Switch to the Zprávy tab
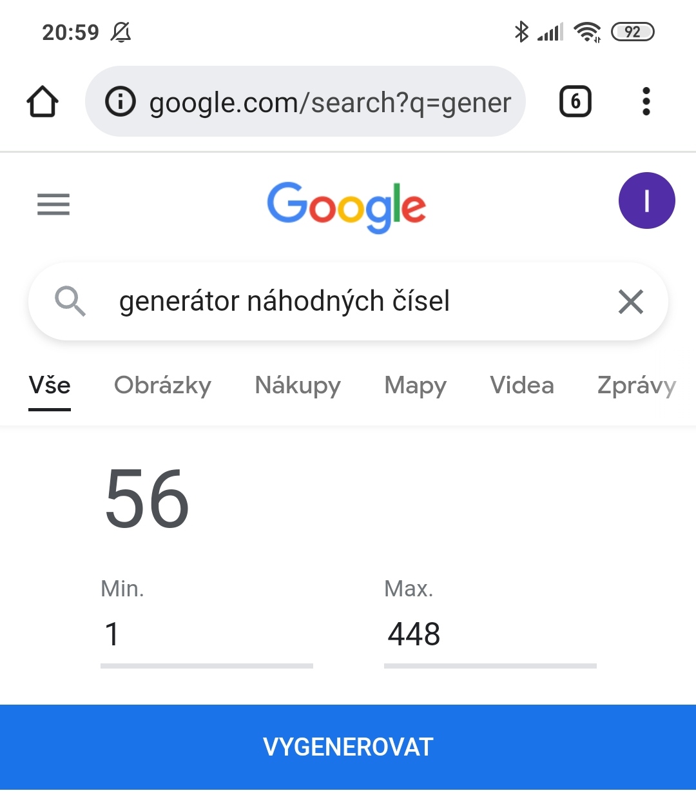This screenshot has width=696, height=802. click(x=636, y=386)
